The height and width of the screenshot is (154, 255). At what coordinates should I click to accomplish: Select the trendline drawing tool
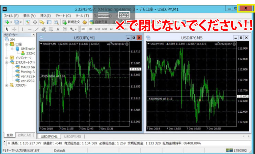37,29
